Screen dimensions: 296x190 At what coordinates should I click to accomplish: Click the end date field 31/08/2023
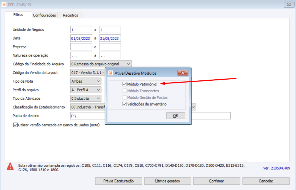110,38
